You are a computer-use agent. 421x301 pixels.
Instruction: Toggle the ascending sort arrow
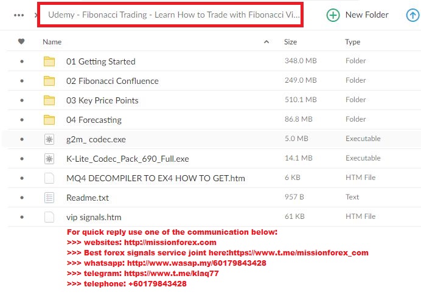pos(266,41)
